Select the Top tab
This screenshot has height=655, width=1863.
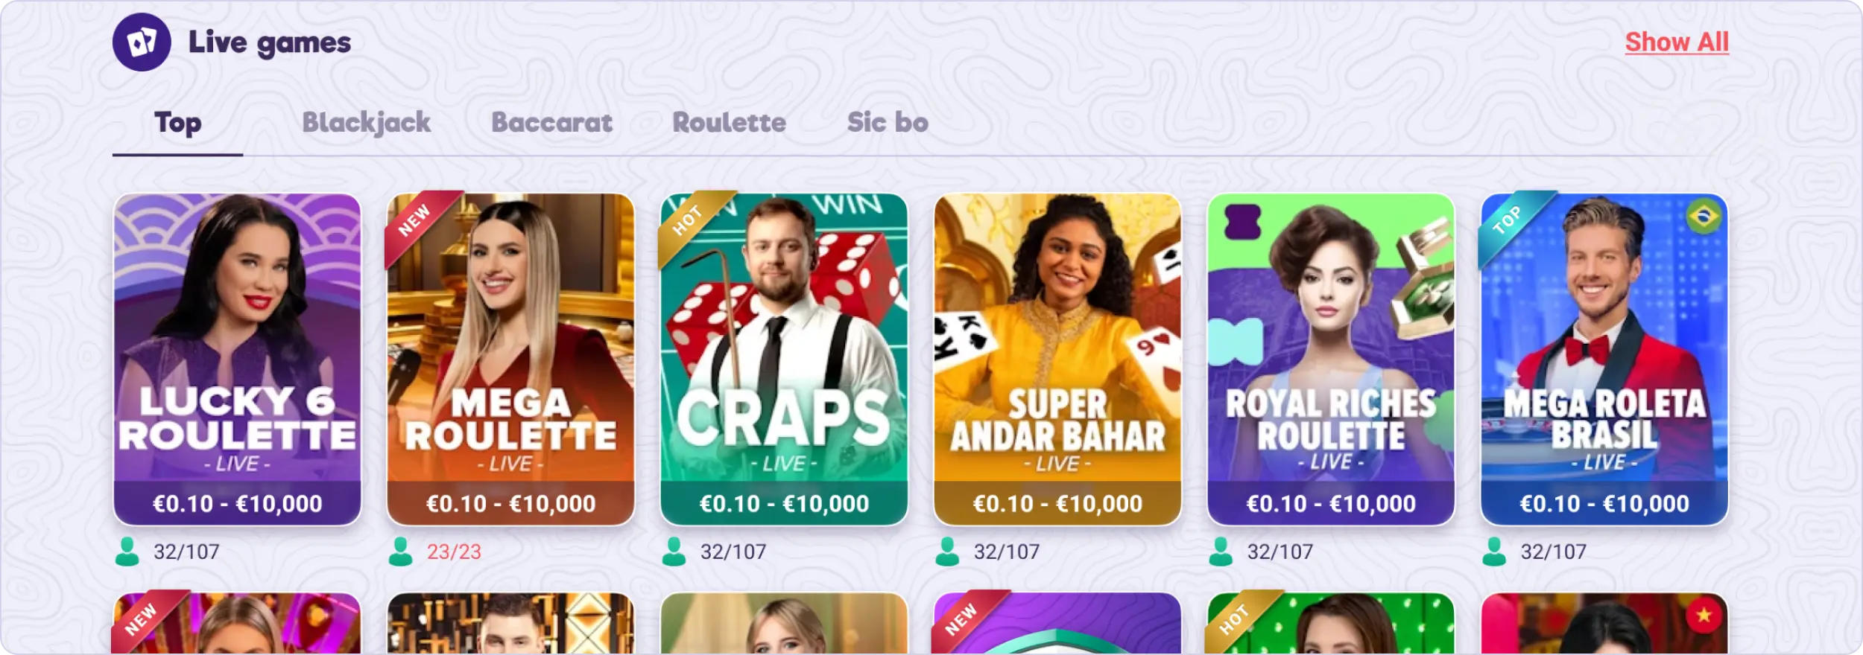click(x=177, y=122)
